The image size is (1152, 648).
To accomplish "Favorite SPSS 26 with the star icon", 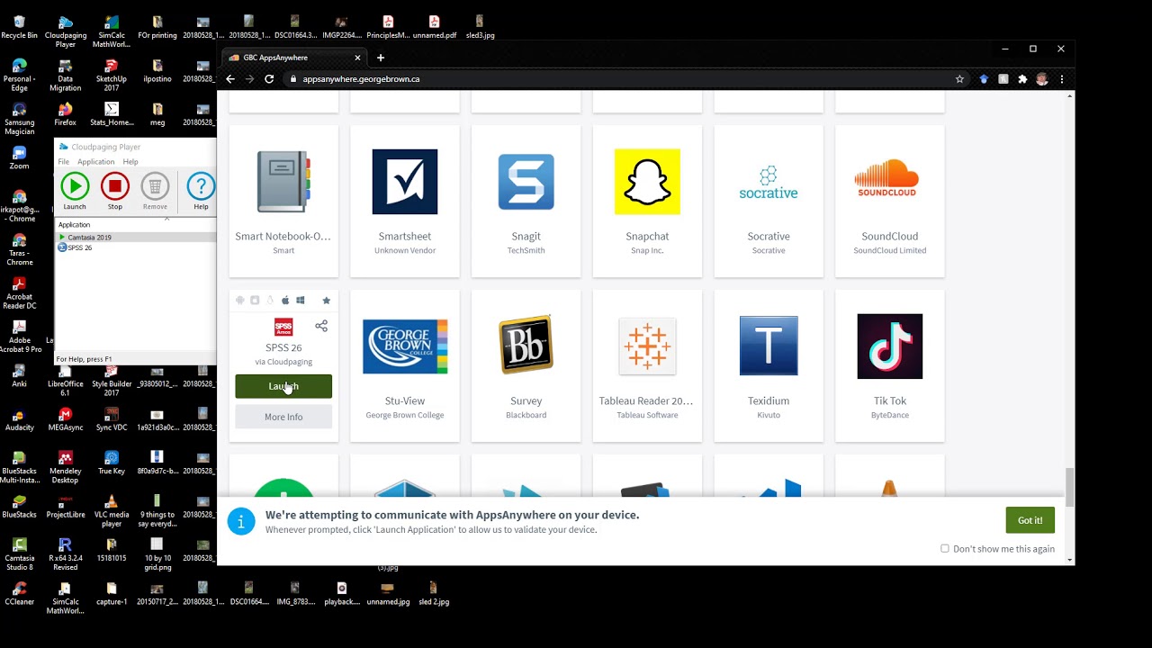I will pyautogui.click(x=326, y=300).
